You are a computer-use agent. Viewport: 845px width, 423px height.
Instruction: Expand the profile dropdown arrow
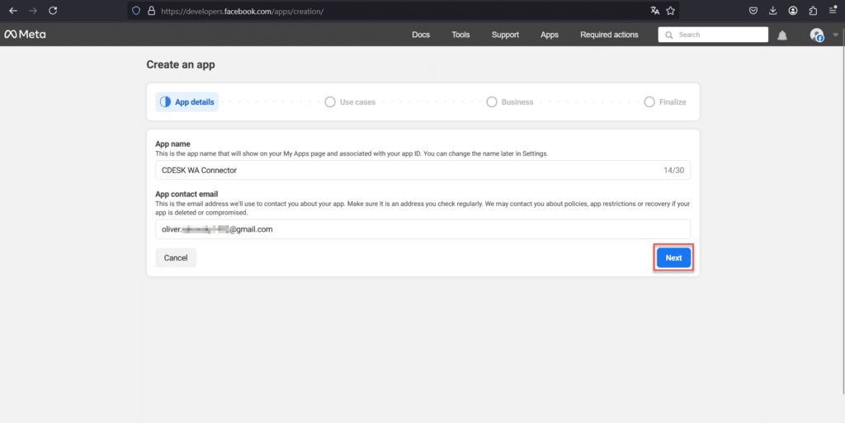tap(836, 35)
